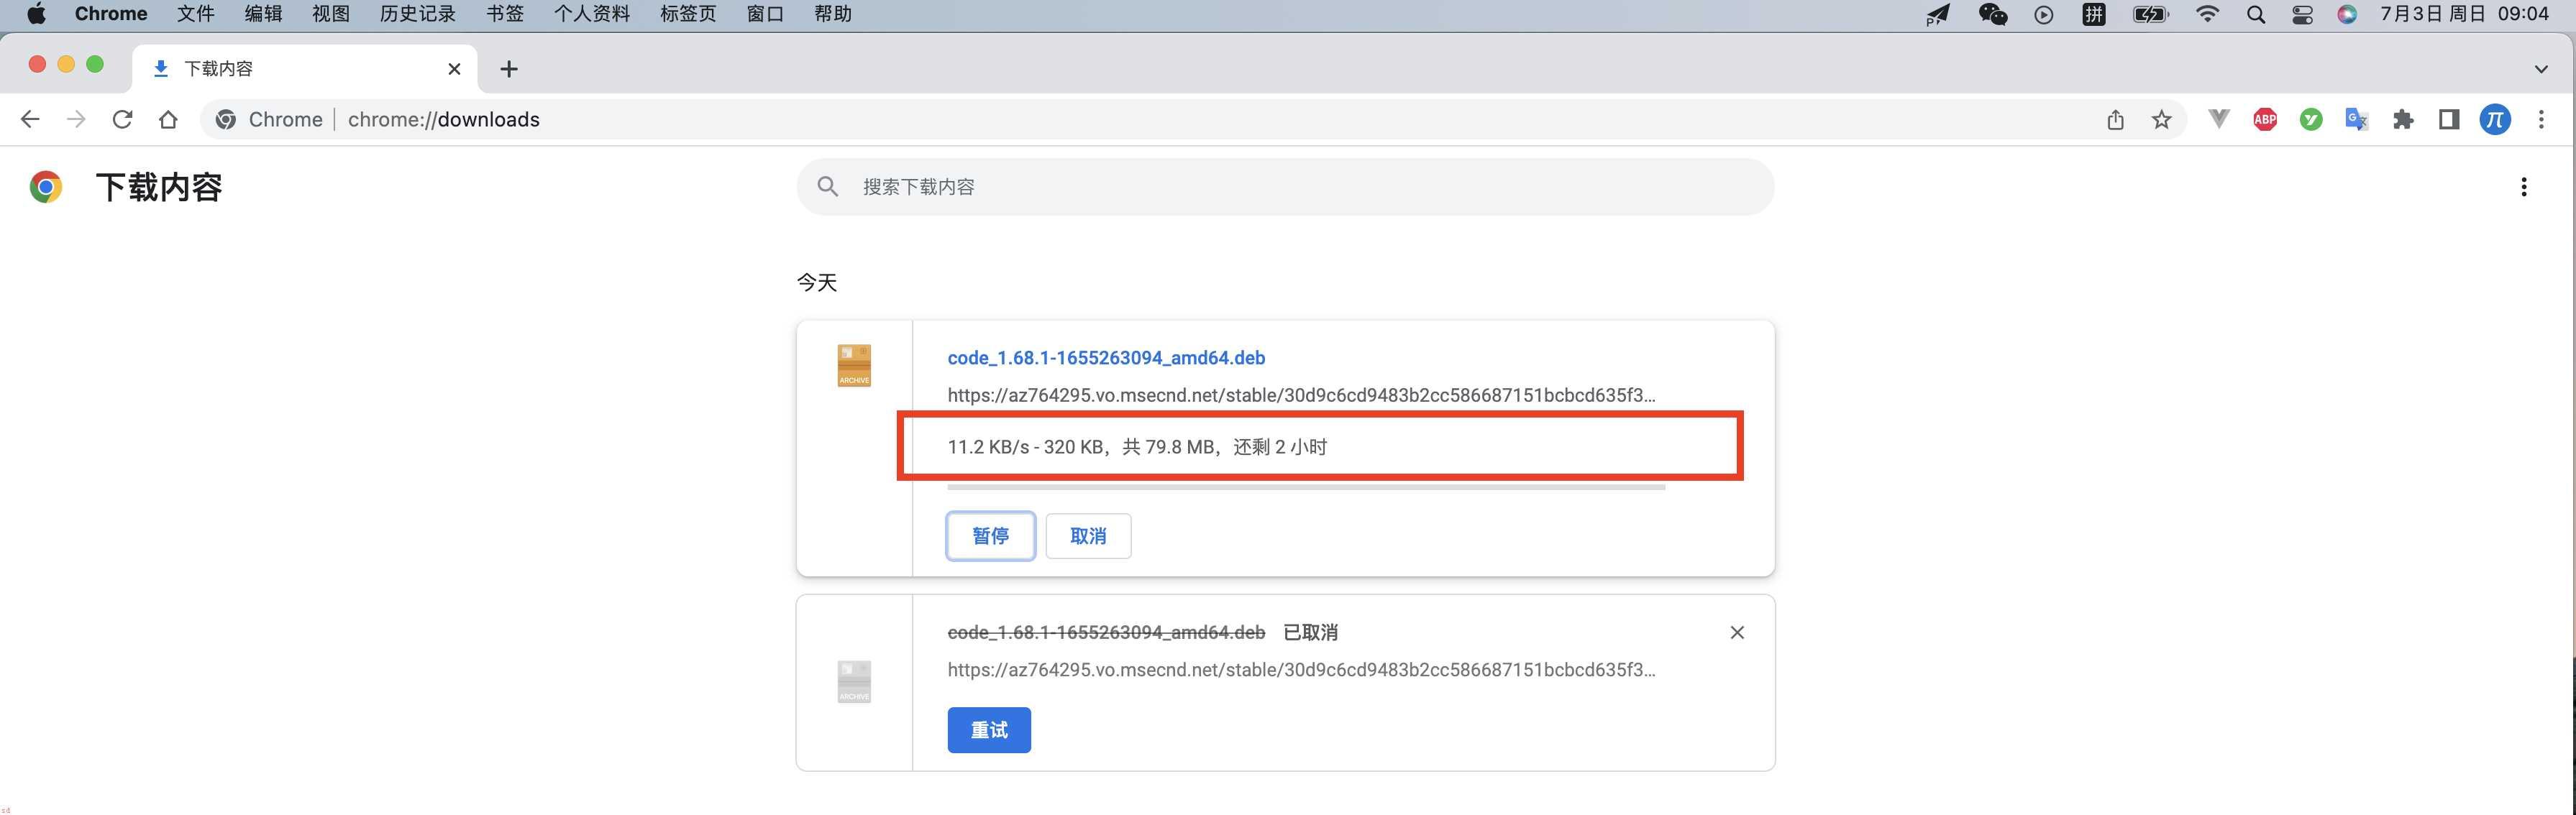Pause the code_1.68.1 deb file download

tap(987, 534)
